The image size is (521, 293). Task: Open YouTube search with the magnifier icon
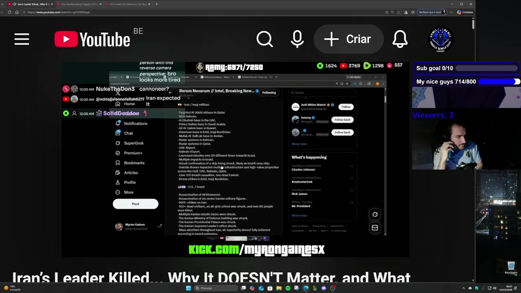[x=265, y=39]
